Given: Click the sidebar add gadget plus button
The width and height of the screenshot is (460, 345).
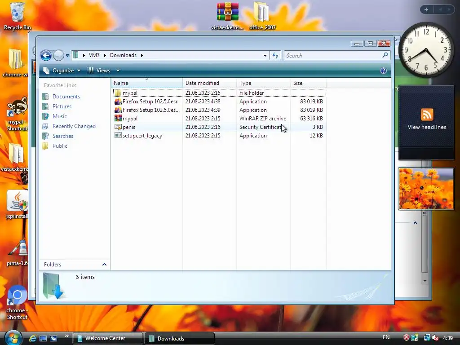Looking at the screenshot, I should coord(426,9).
